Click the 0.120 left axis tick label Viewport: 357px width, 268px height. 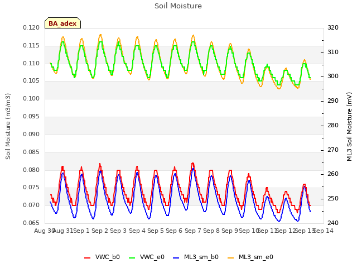[31, 28]
